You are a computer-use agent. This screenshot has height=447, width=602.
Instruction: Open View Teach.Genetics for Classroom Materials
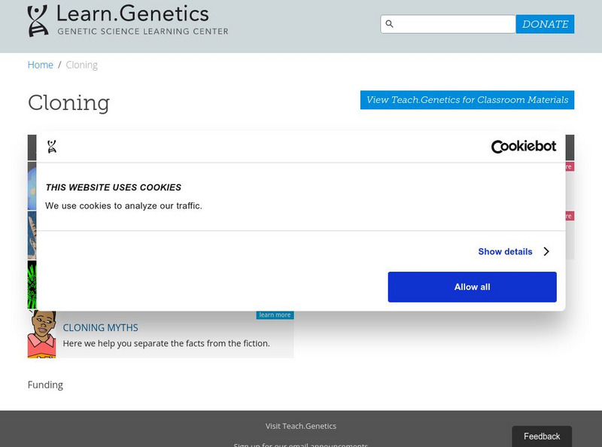click(467, 100)
